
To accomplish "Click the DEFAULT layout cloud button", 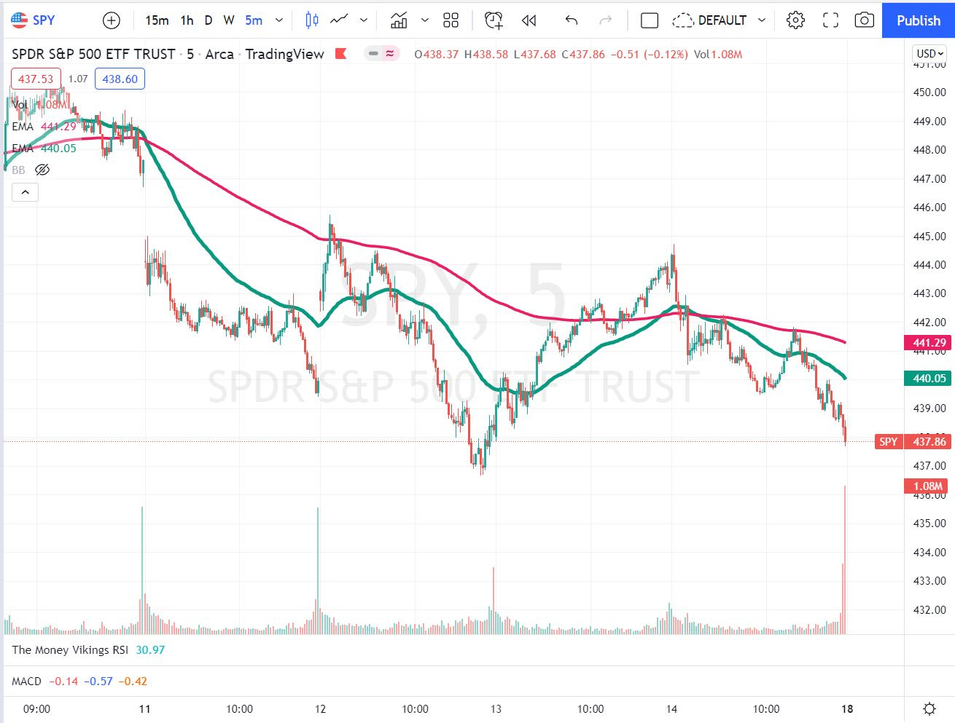I will pyautogui.click(x=709, y=20).
